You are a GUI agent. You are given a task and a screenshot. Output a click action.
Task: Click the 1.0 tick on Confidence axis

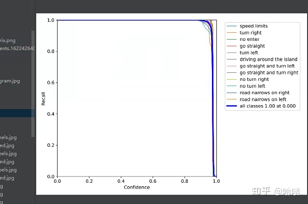click(216, 181)
